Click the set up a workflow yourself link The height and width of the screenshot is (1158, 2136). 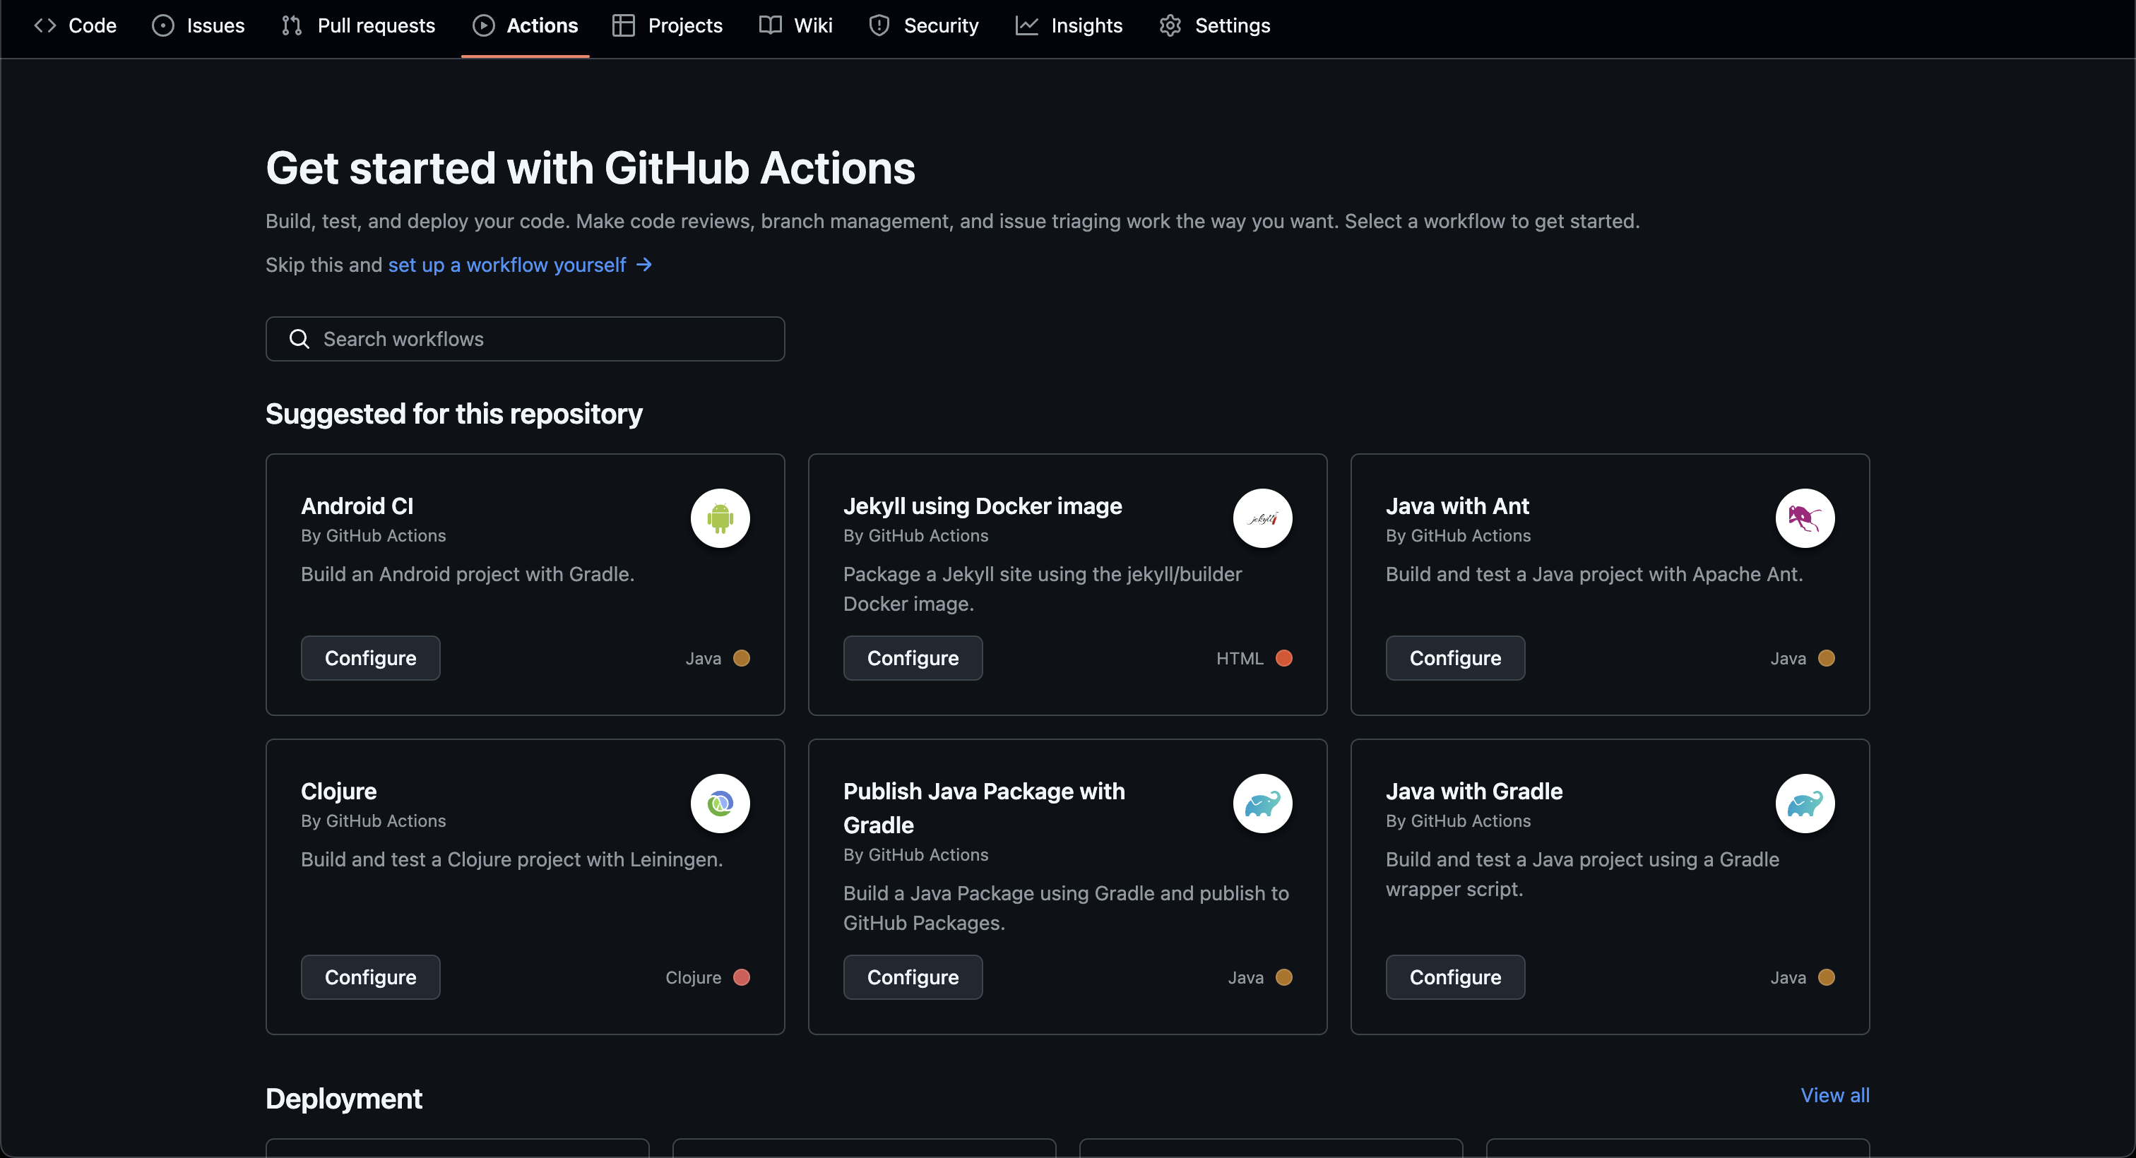click(506, 264)
